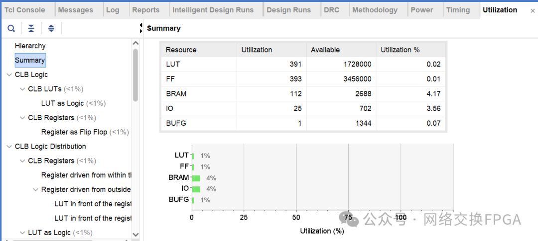The image size is (538, 241).
Task: Sort by the Utilization % column header
Action: (x=400, y=50)
